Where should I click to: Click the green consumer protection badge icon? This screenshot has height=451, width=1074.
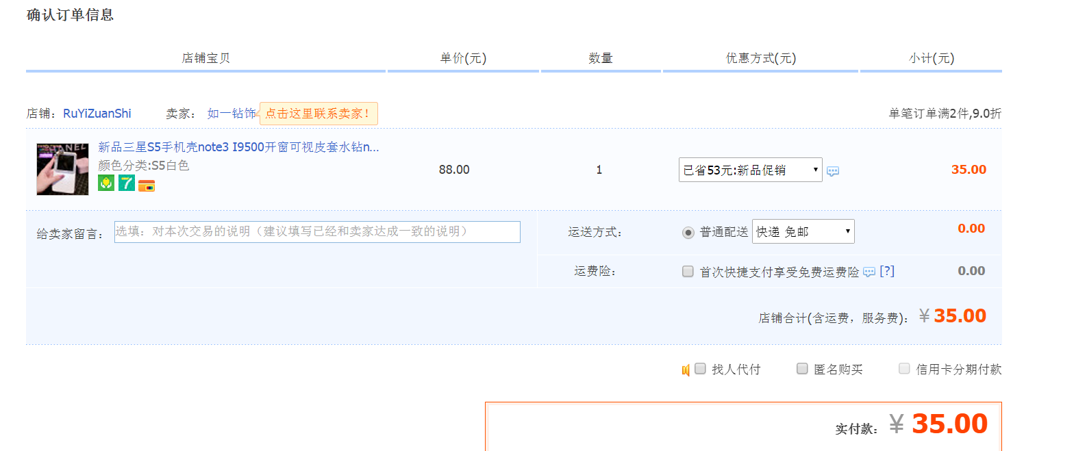[x=106, y=183]
